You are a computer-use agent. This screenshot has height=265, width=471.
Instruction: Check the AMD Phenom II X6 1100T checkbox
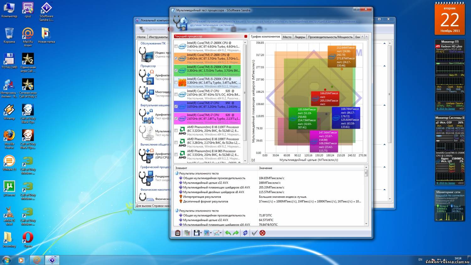click(176, 130)
